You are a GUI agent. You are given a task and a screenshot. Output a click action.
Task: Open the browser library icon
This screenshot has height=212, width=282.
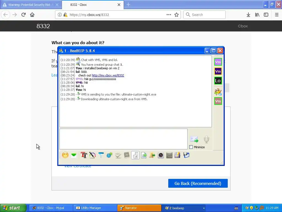[257, 15]
